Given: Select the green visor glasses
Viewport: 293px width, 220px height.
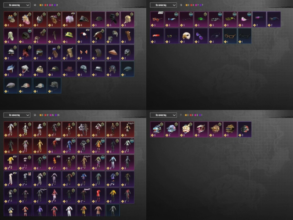Looking at the screenshot, I should pos(201,19).
